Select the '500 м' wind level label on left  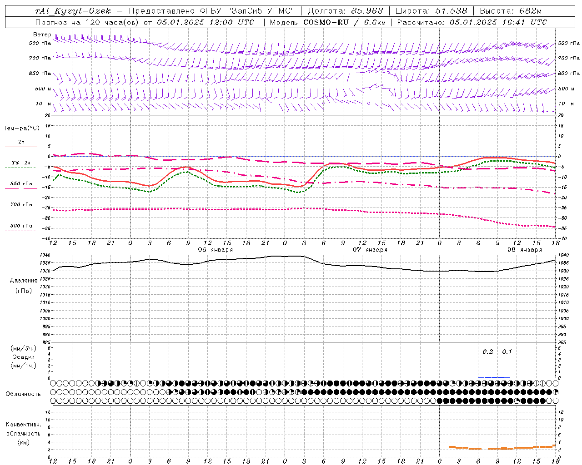pos(43,89)
